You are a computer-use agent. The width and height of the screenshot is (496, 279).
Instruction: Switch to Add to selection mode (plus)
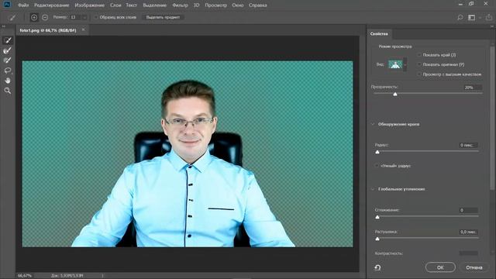(34, 17)
